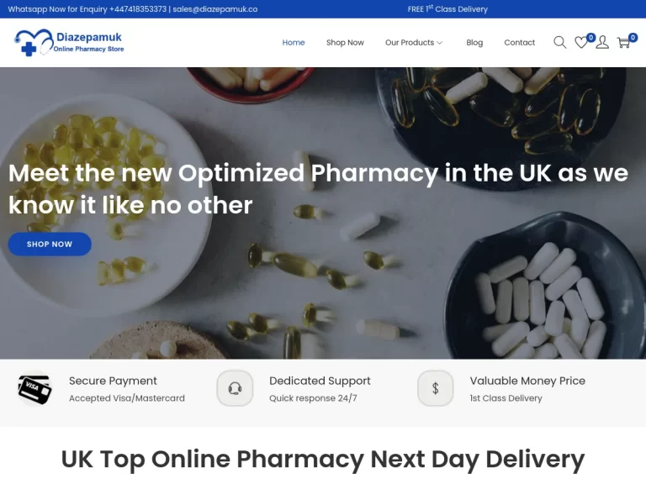Screen dimensions: 646x484
Task: Open the search magnifier icon
Action: click(x=559, y=42)
